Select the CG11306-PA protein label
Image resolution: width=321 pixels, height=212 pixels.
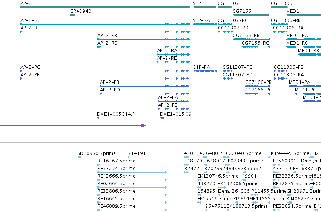289,75
